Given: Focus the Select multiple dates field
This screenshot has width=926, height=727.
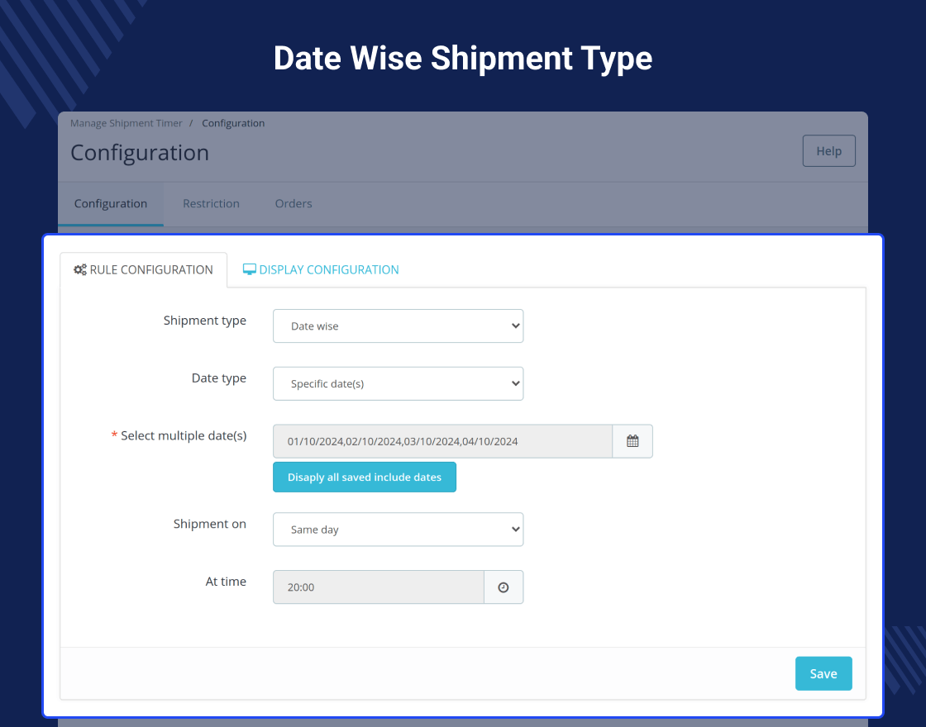Looking at the screenshot, I should [x=442, y=441].
